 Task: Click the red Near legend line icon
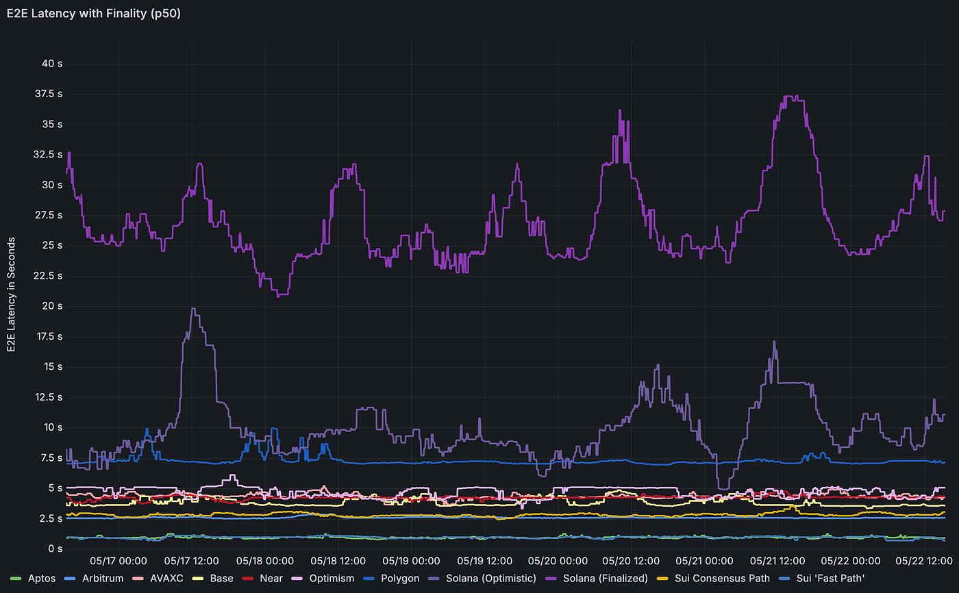248,579
